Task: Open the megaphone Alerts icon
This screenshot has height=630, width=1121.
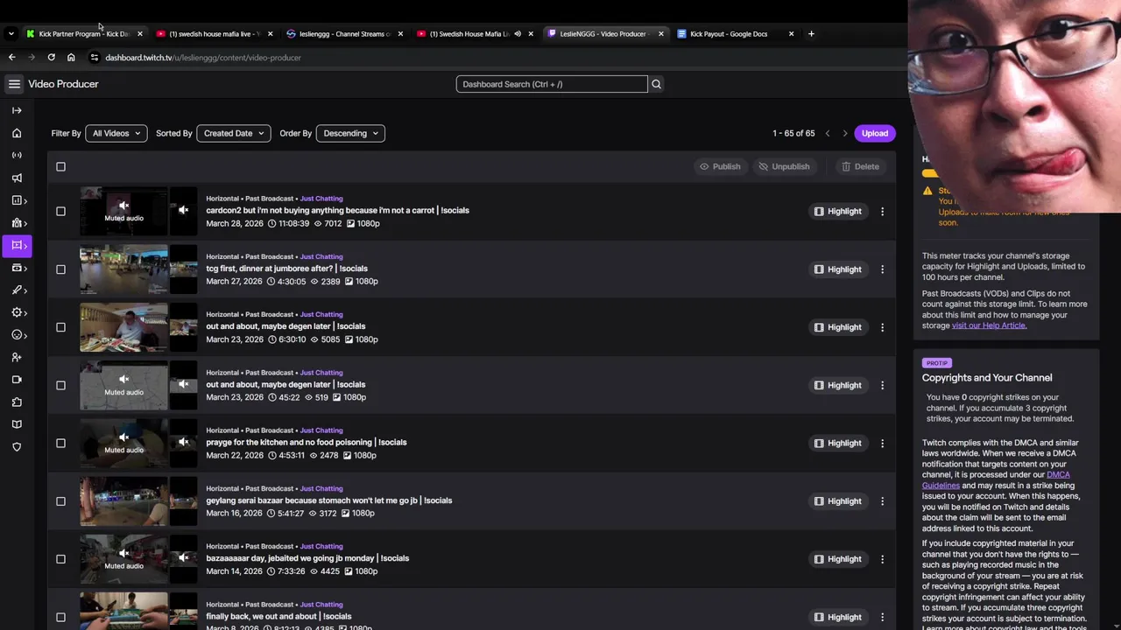Action: 17,178
